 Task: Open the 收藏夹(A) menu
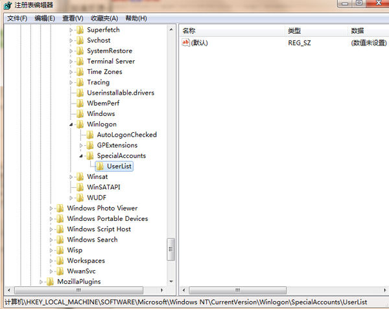click(104, 18)
